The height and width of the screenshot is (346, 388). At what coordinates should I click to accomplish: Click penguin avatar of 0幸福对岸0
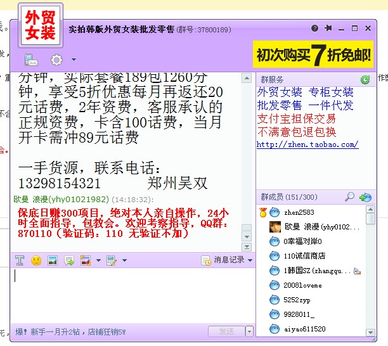coord(274,241)
